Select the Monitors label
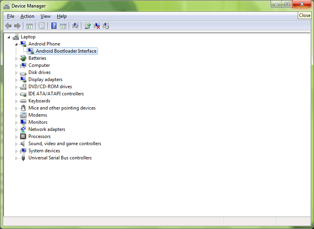This screenshot has height=229, width=314. (38, 122)
